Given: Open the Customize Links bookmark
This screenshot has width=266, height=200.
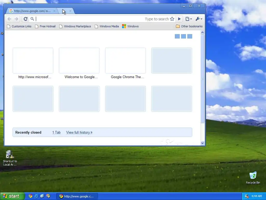Looking at the screenshot, I should 19,26.
